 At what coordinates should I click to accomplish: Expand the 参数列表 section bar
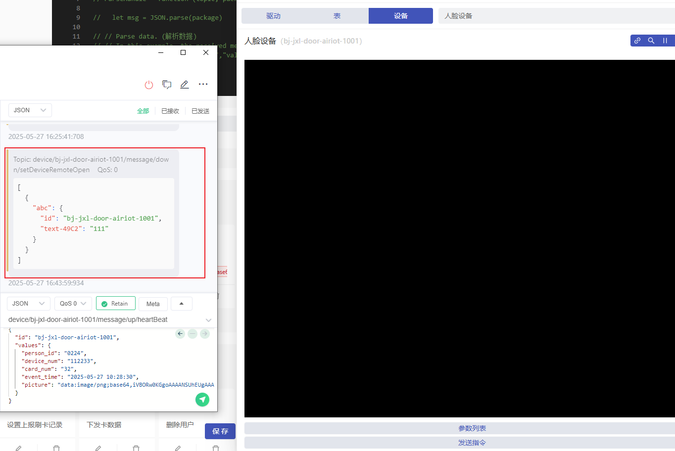point(460,428)
